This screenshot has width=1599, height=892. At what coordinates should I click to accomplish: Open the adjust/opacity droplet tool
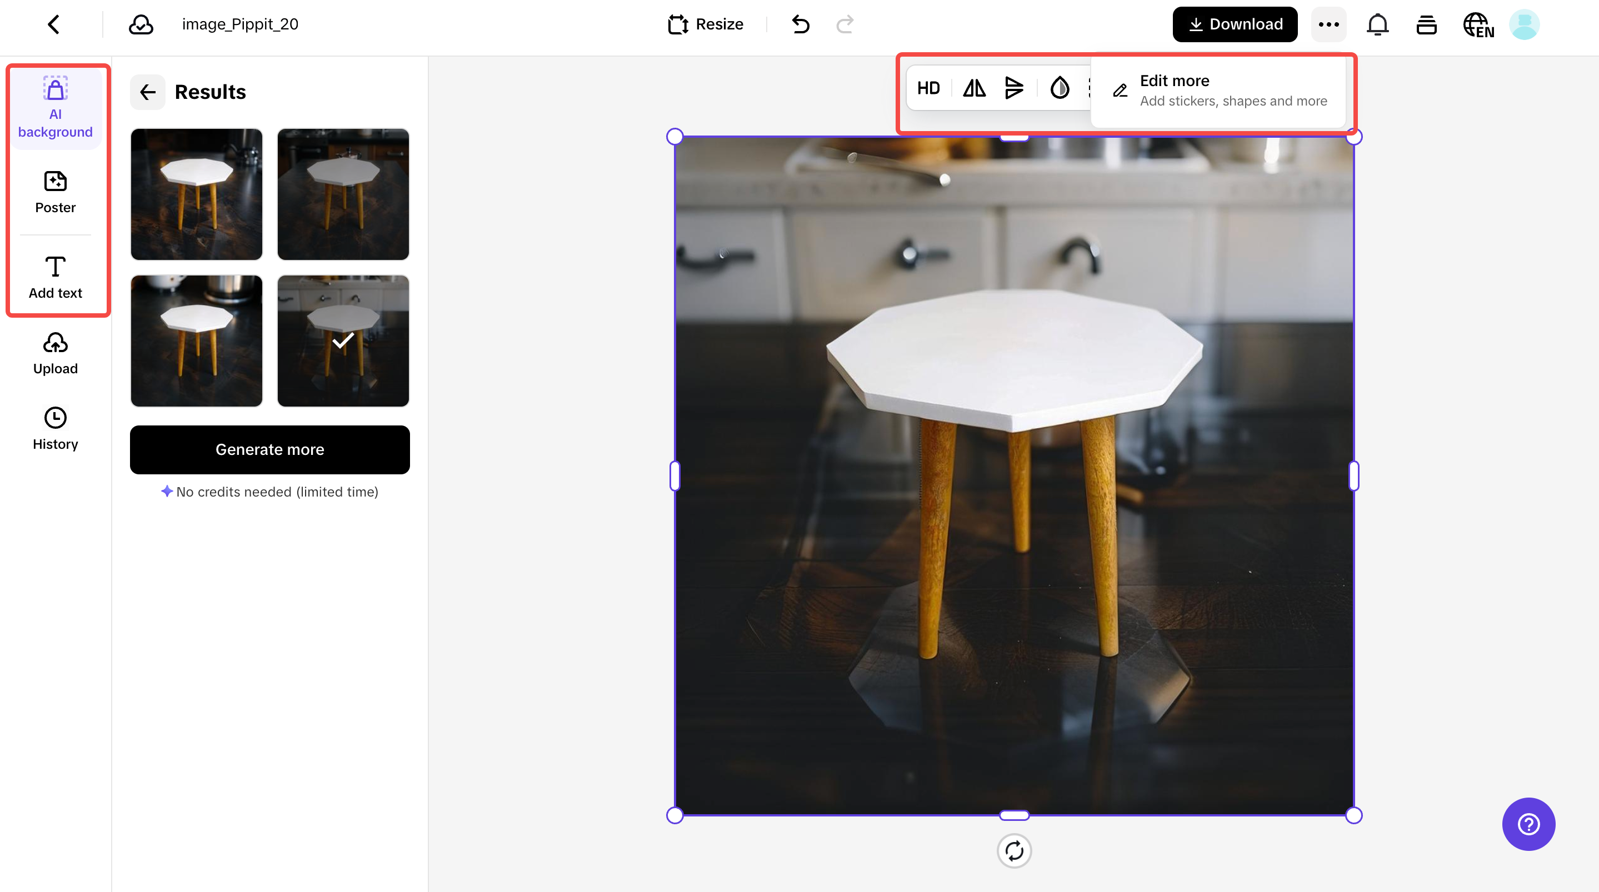coord(1060,88)
